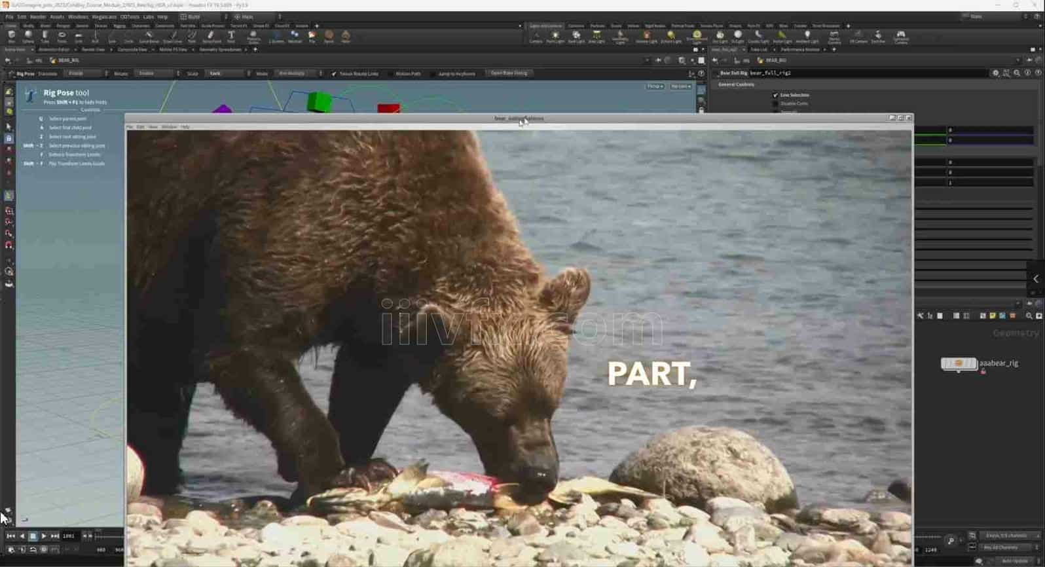Add a new pane tab with plus
The image size is (1045, 567).
pyautogui.click(x=255, y=49)
